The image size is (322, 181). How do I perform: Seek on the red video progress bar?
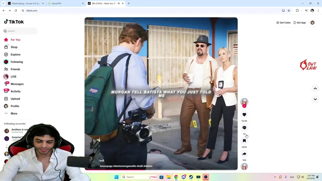click(161, 170)
